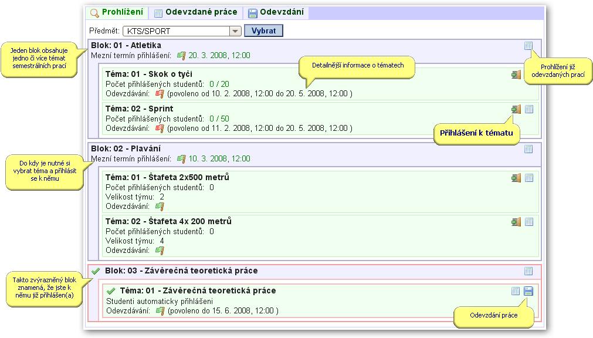The image size is (593, 338).
Task: Sign up for Štafeta 4x 200 metrů
Action: tap(516, 221)
